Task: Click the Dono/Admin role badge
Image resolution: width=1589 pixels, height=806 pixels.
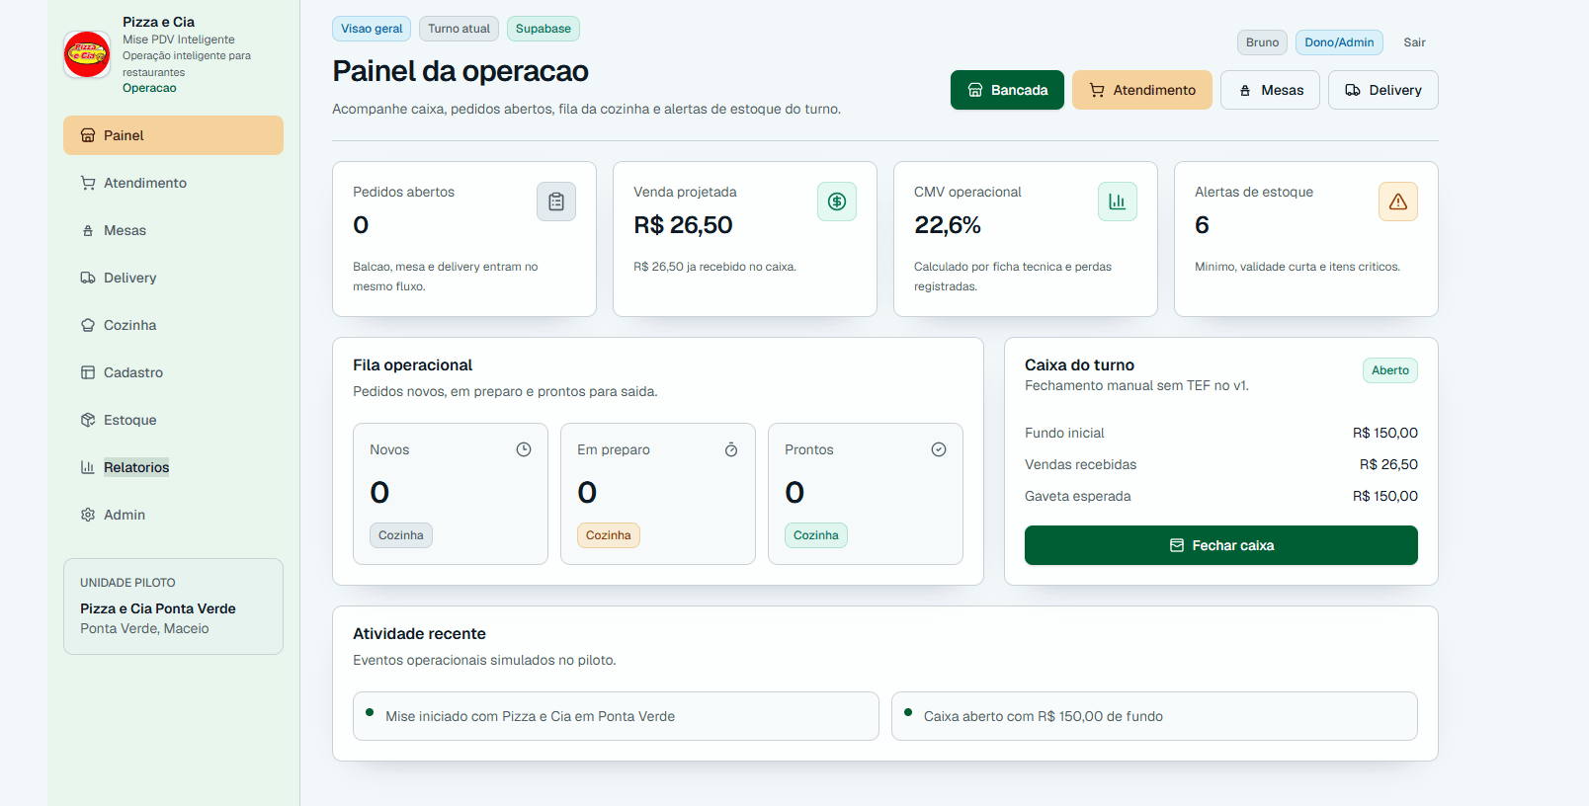Action: tap(1339, 42)
